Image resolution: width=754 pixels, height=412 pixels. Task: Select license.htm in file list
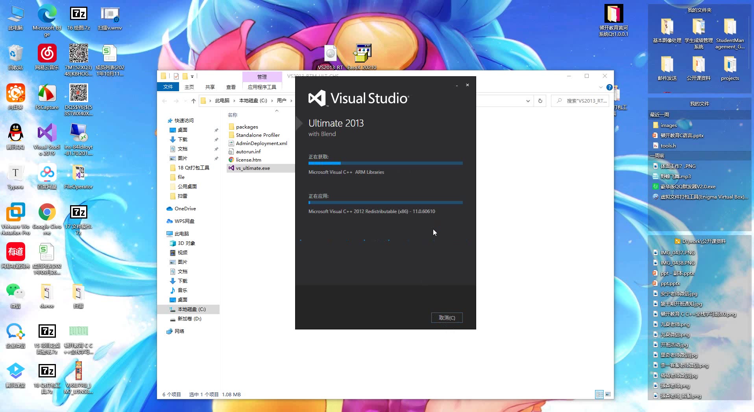[x=248, y=160]
